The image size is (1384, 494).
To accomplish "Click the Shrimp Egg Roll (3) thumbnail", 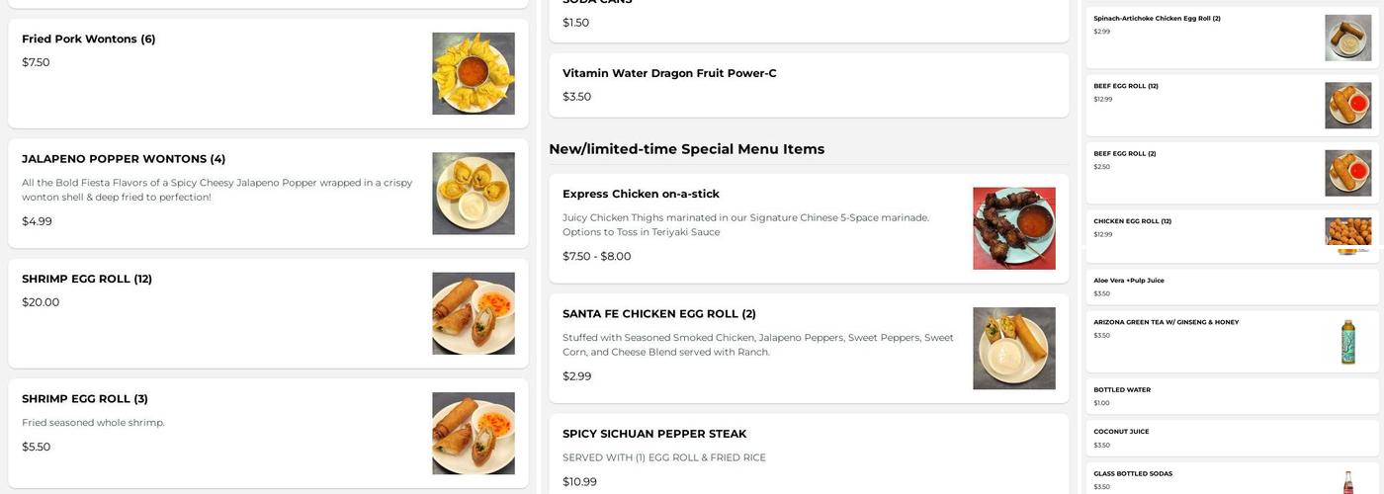I will (x=473, y=433).
